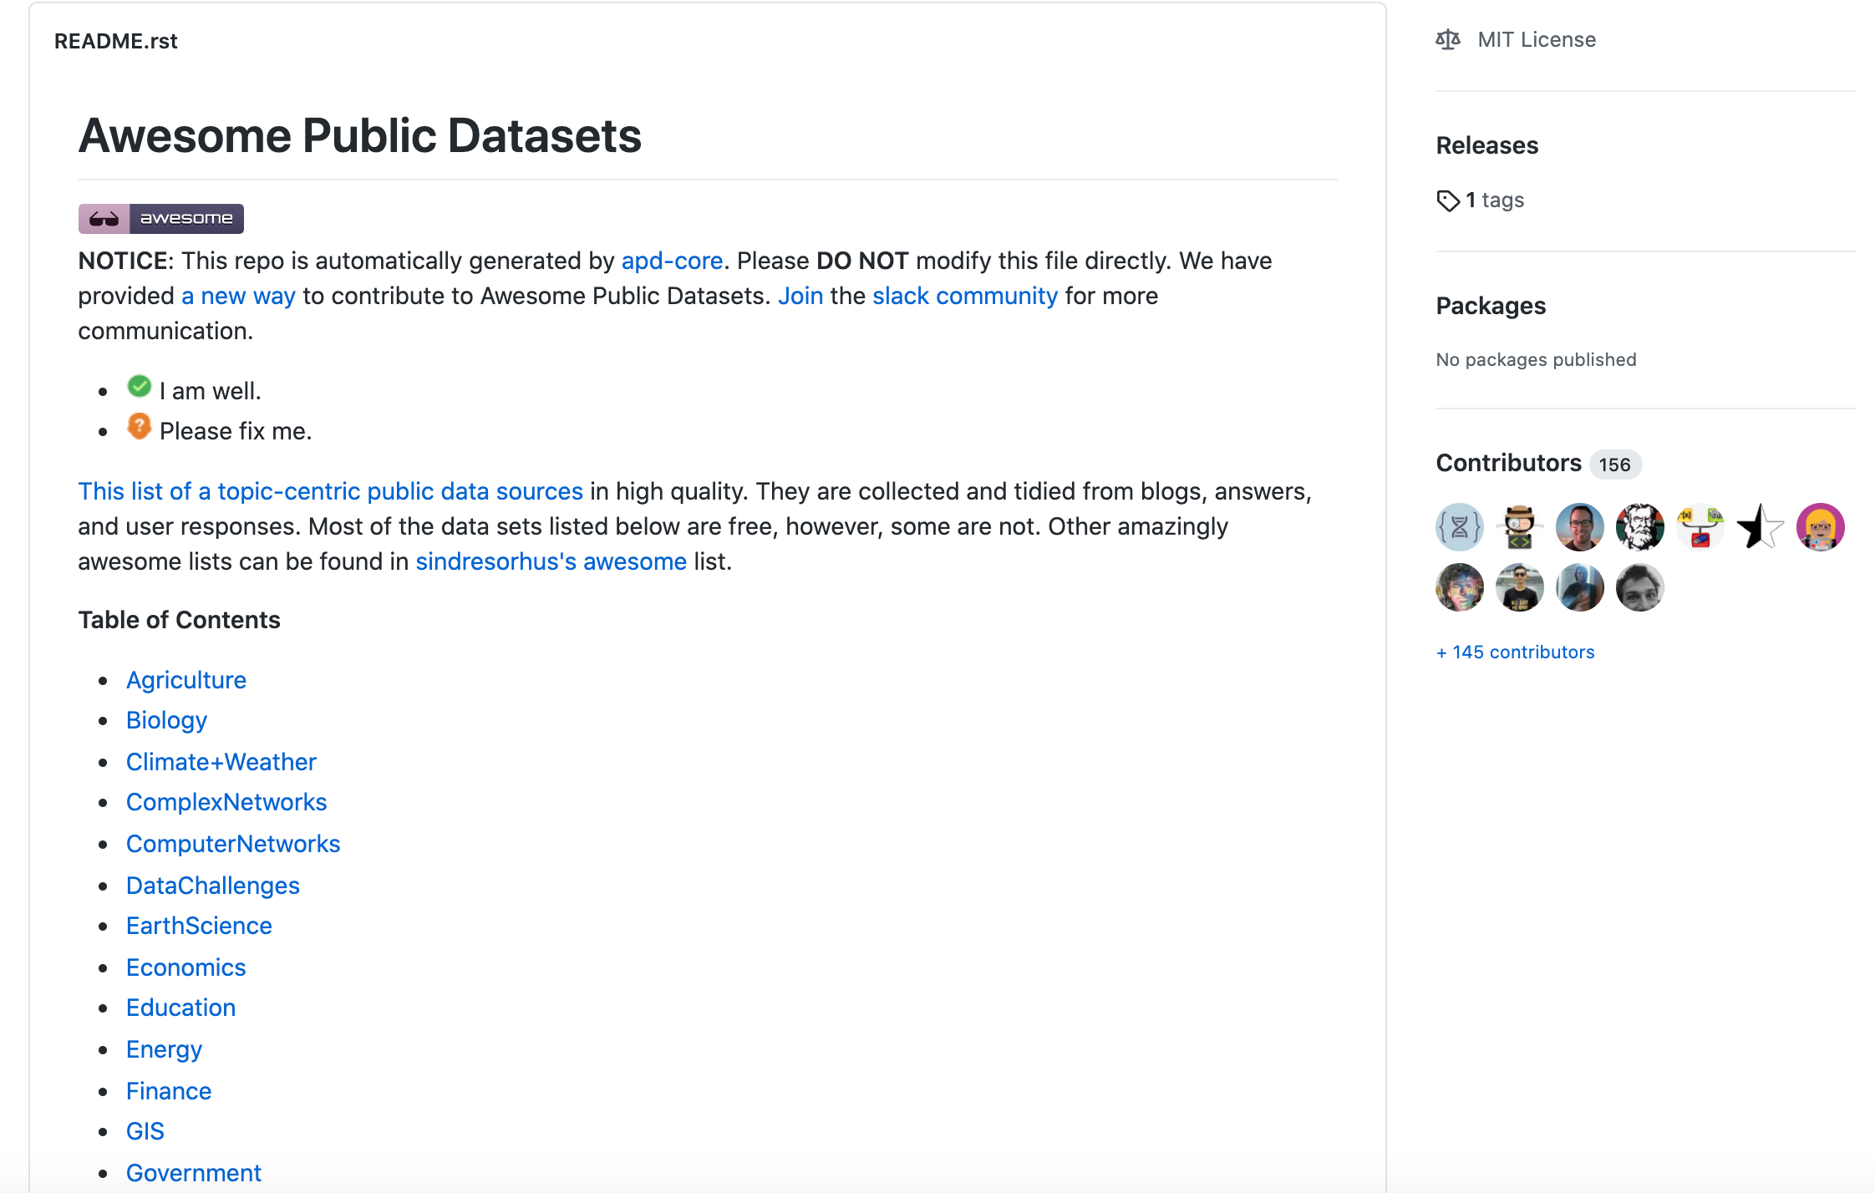The height and width of the screenshot is (1193, 1875).
Task: Click the orange question mark status icon
Action: coord(139,427)
